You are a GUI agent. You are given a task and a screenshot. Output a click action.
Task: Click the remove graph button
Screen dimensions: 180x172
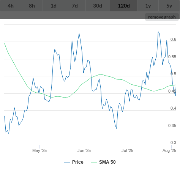click(162, 17)
